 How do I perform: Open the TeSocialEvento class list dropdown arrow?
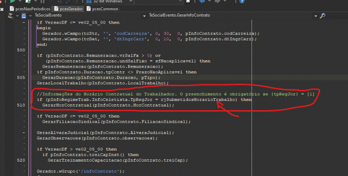[144, 16]
